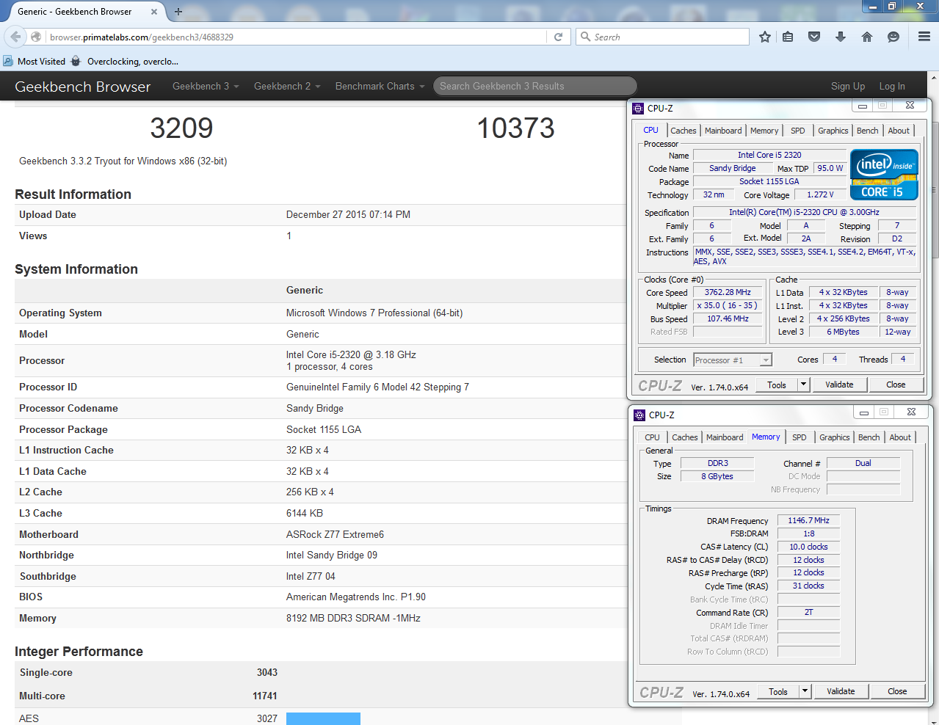Click the browser back arrow button

[x=15, y=37]
